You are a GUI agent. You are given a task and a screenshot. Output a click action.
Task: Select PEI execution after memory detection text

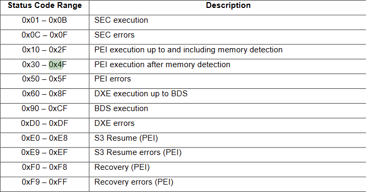pyautogui.click(x=162, y=65)
